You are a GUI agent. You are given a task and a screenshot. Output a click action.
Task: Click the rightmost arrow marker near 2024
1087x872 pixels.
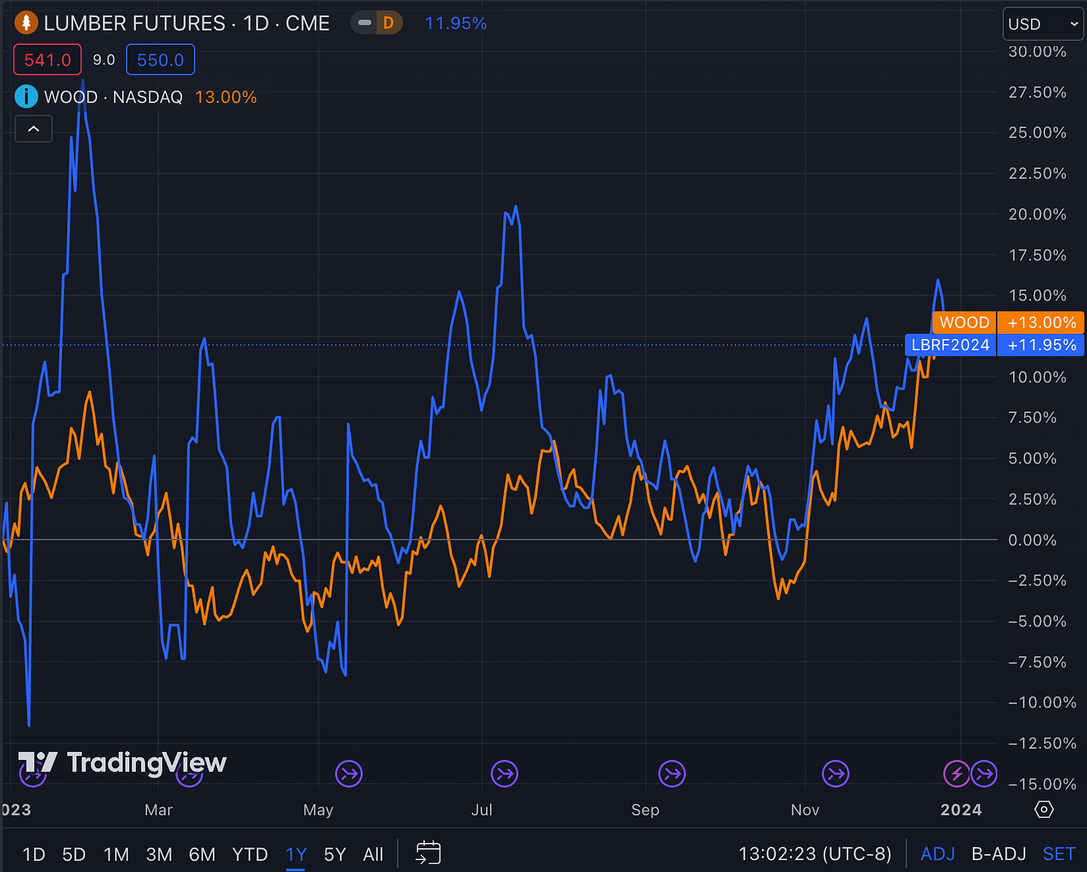coord(984,773)
